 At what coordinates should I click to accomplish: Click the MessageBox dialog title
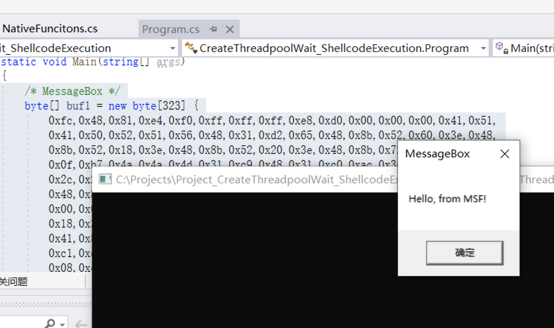pos(437,154)
